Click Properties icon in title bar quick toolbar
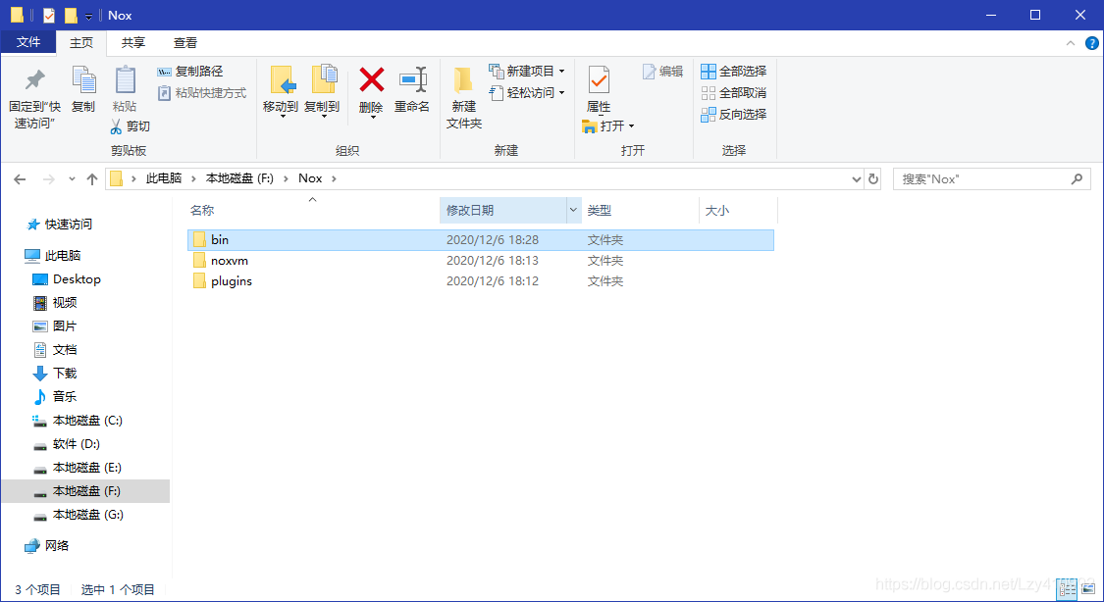 (x=49, y=15)
